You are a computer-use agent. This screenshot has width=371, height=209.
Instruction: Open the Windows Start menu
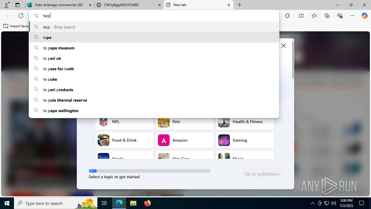click(x=7, y=203)
